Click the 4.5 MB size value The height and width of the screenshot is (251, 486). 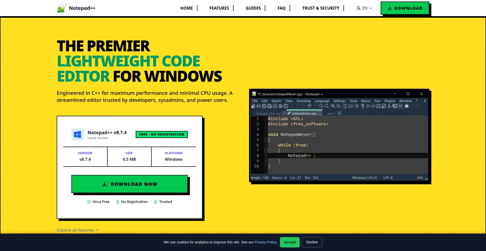click(129, 159)
